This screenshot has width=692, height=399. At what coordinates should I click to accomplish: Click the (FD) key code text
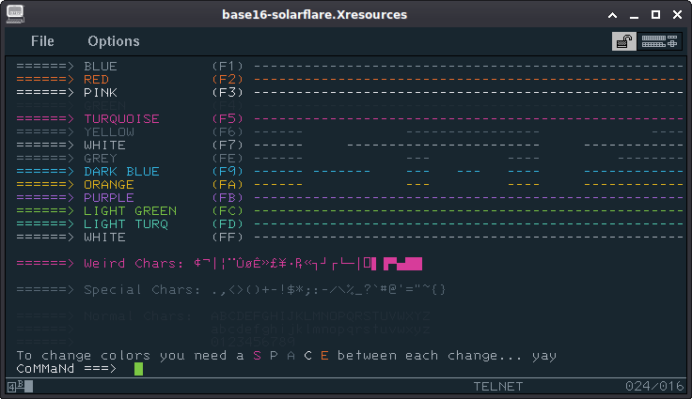228,224
